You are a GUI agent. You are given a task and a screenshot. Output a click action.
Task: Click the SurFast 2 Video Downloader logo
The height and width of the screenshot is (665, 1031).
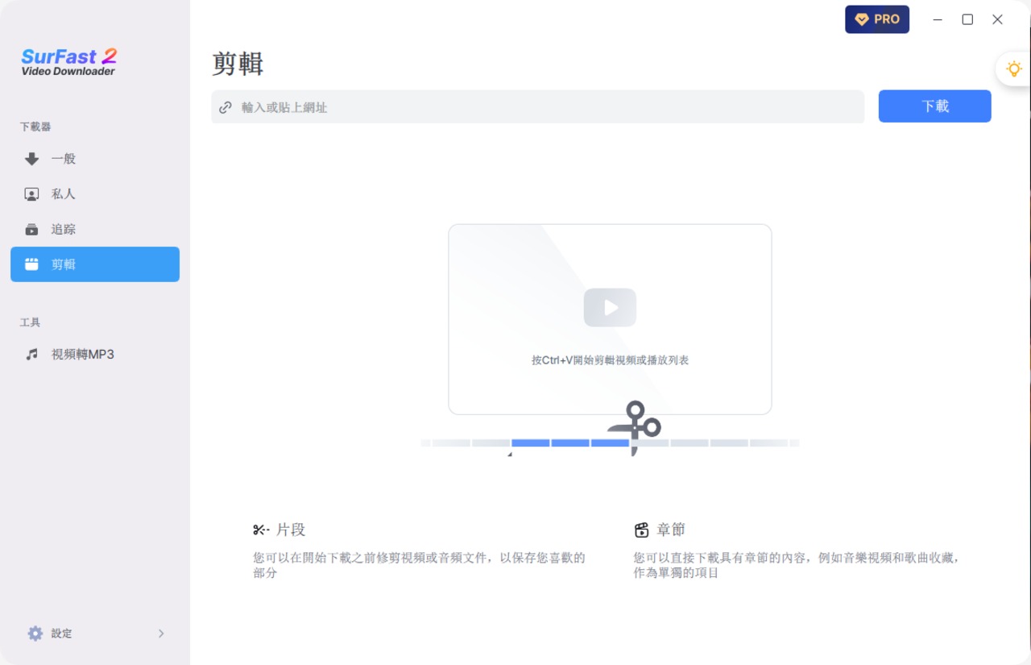[69, 62]
